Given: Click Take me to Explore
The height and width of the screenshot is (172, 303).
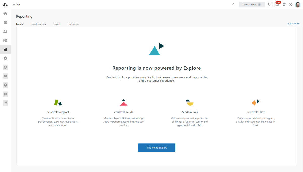Looking at the screenshot, I should tap(157, 148).
